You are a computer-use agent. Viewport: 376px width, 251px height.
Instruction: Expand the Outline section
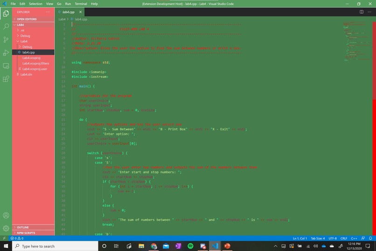click(33, 227)
